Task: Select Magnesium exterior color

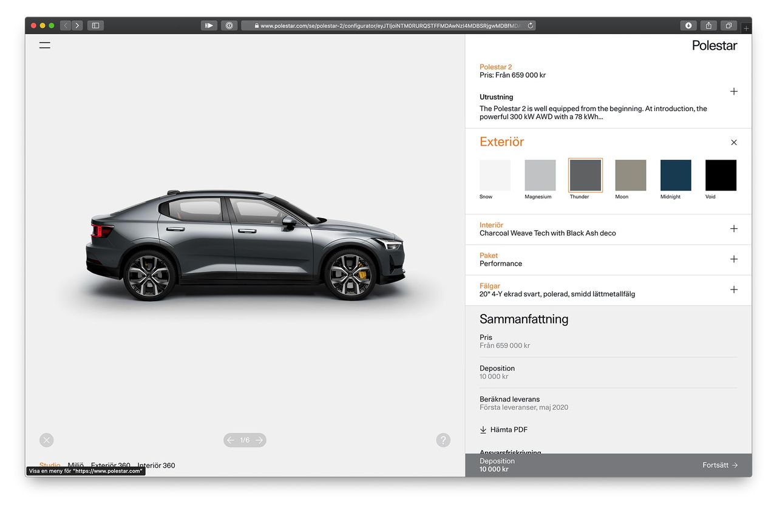Action: [x=540, y=175]
